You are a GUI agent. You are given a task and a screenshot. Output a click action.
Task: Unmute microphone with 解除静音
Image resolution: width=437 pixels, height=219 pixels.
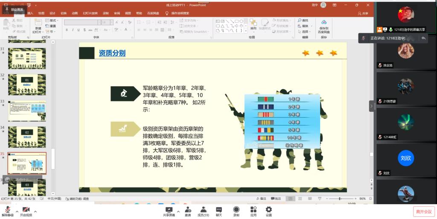(x=8, y=210)
